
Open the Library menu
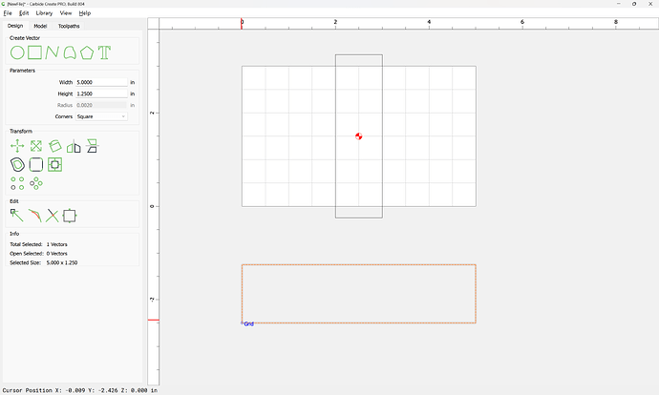pos(44,13)
